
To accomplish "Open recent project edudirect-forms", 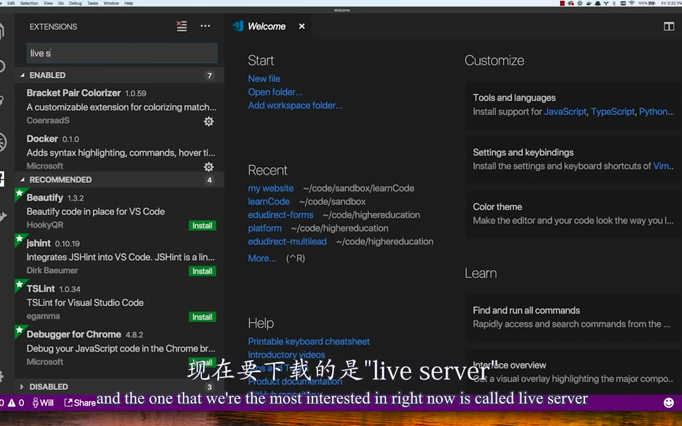I will 281,215.
